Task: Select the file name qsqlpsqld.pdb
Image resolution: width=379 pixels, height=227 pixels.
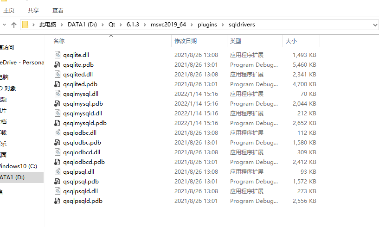Action: pos(83,201)
